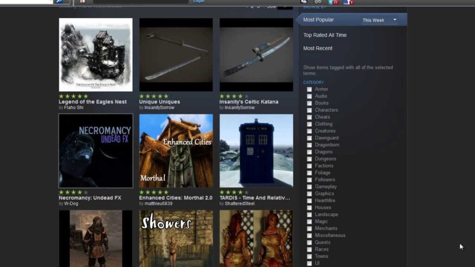Open the Enhanced Cities Morthal thumbnail

tap(176, 151)
